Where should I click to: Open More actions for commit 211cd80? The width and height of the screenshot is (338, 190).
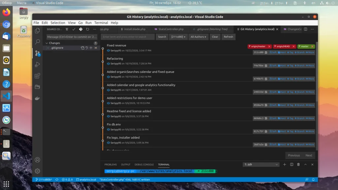(x=310, y=52)
